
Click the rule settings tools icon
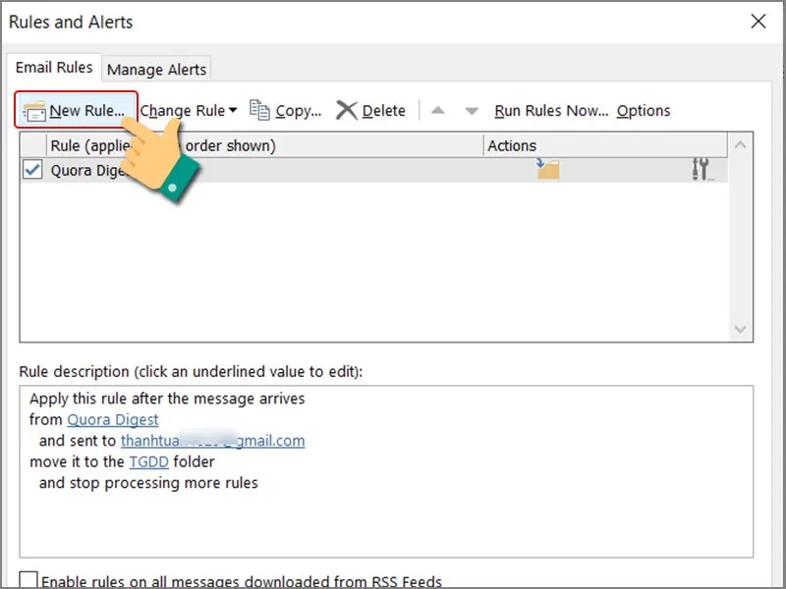[x=700, y=169]
